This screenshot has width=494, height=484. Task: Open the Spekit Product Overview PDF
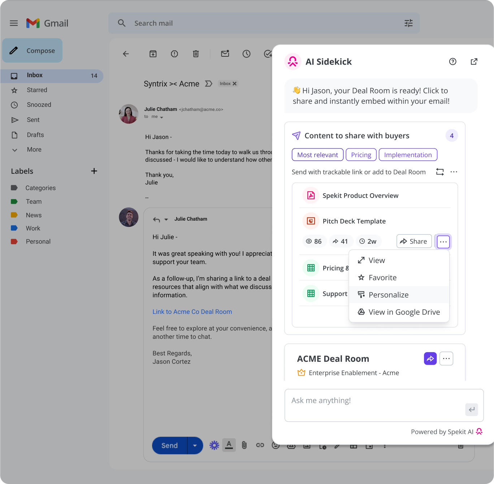tap(360, 195)
